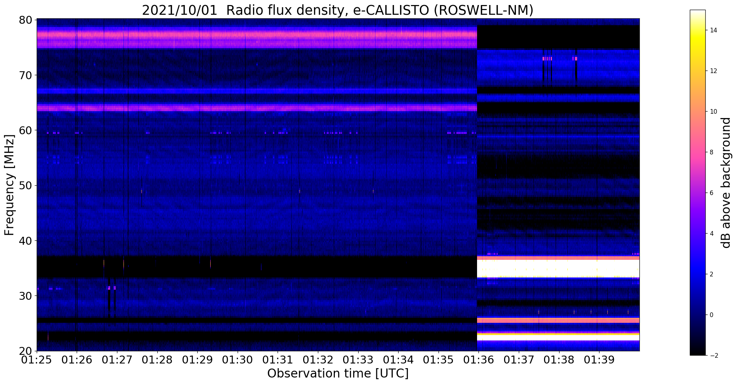Click the colorbar tick label 2
This screenshot has height=384, width=737.
[711, 274]
